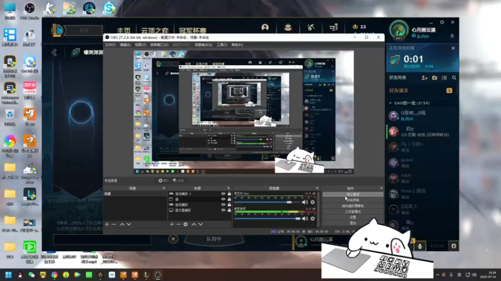Pop out the OBS Scenes dock
Screen dimensions: 501x281
pyautogui.click(x=164, y=189)
